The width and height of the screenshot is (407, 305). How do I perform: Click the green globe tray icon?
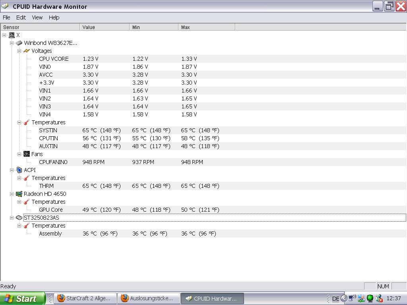pyautogui.click(x=370, y=299)
